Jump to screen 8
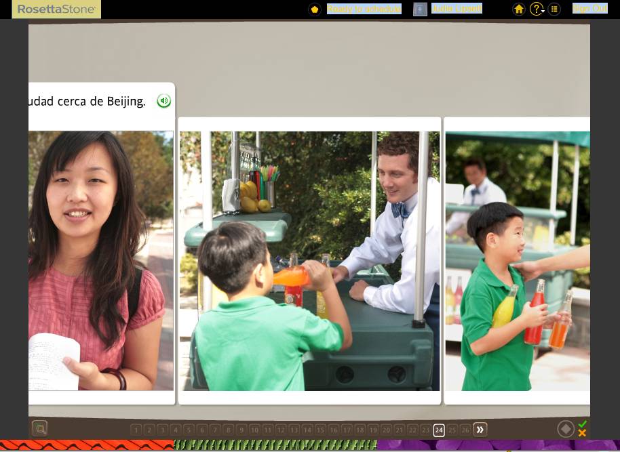Screen dimensions: 620x452 228,430
